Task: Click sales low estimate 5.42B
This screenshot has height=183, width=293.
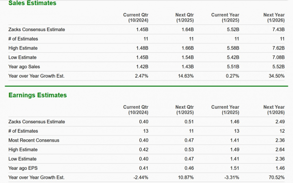Action: [x=233, y=57]
